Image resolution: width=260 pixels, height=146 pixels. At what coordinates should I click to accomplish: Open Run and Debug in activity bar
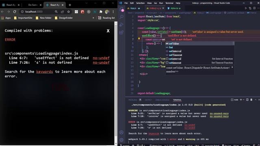pyautogui.click(x=121, y=24)
